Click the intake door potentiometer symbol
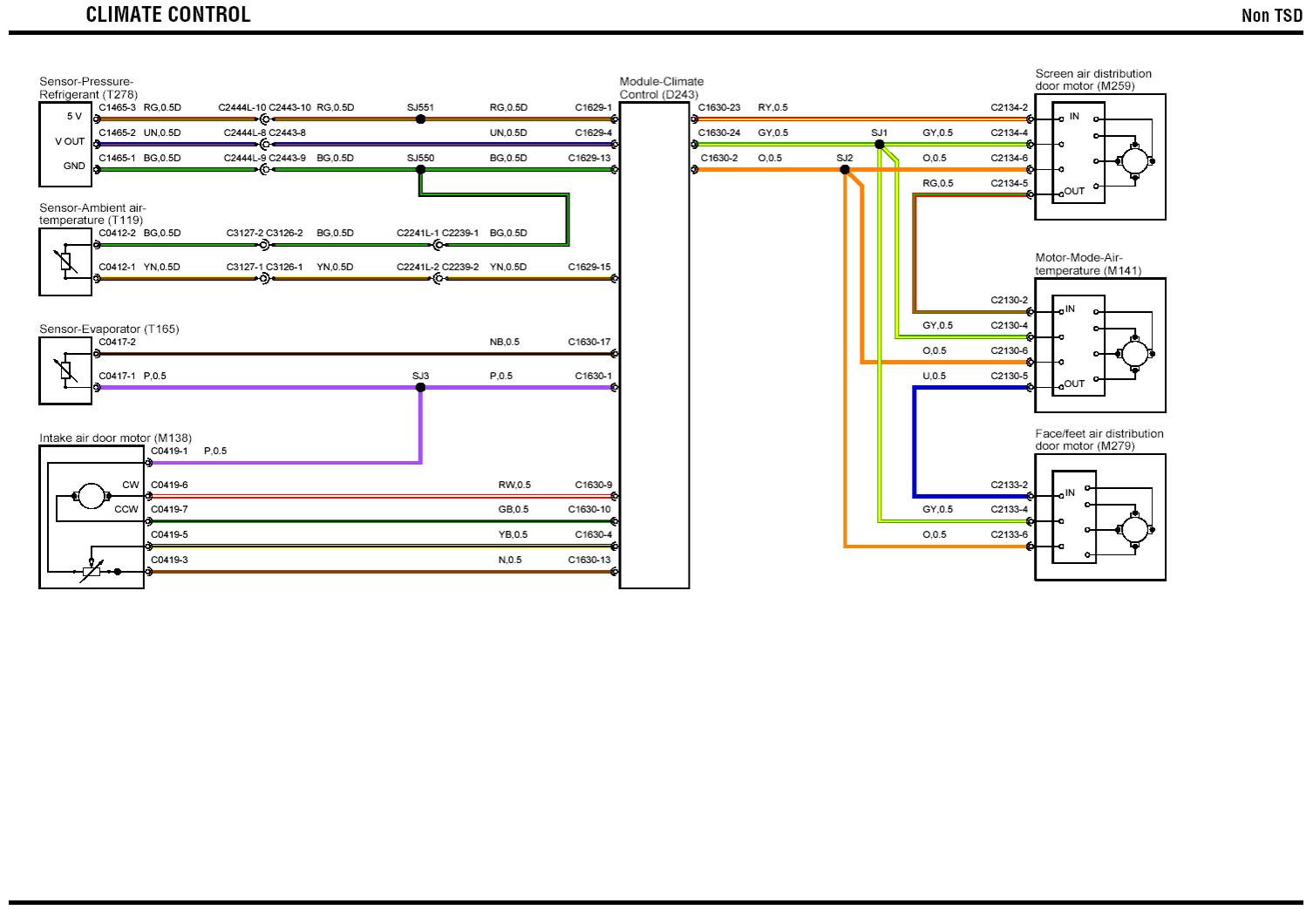 90,572
